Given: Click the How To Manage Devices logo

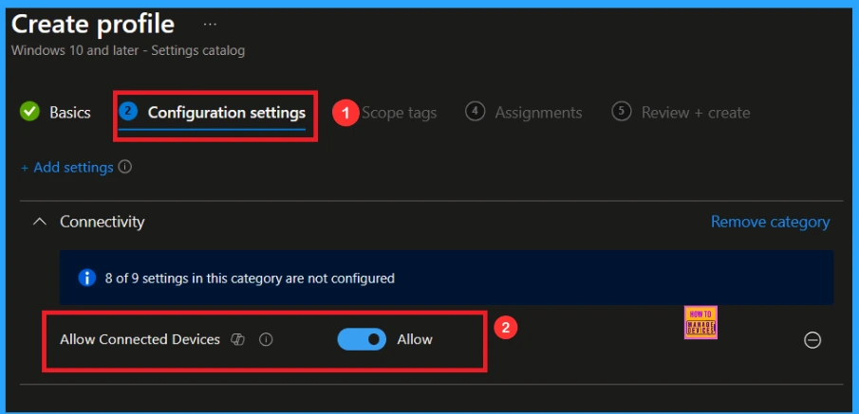Looking at the screenshot, I should (700, 323).
